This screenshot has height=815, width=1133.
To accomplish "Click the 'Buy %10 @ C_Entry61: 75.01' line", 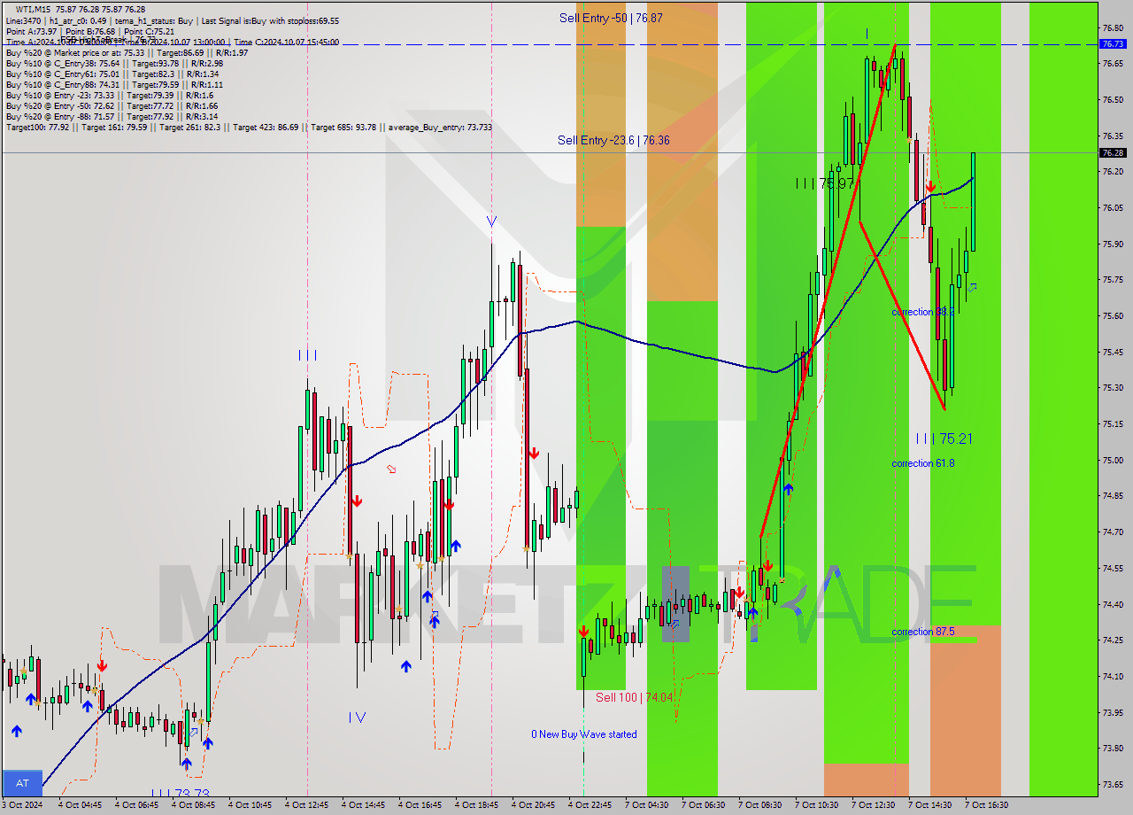I will click(x=112, y=74).
